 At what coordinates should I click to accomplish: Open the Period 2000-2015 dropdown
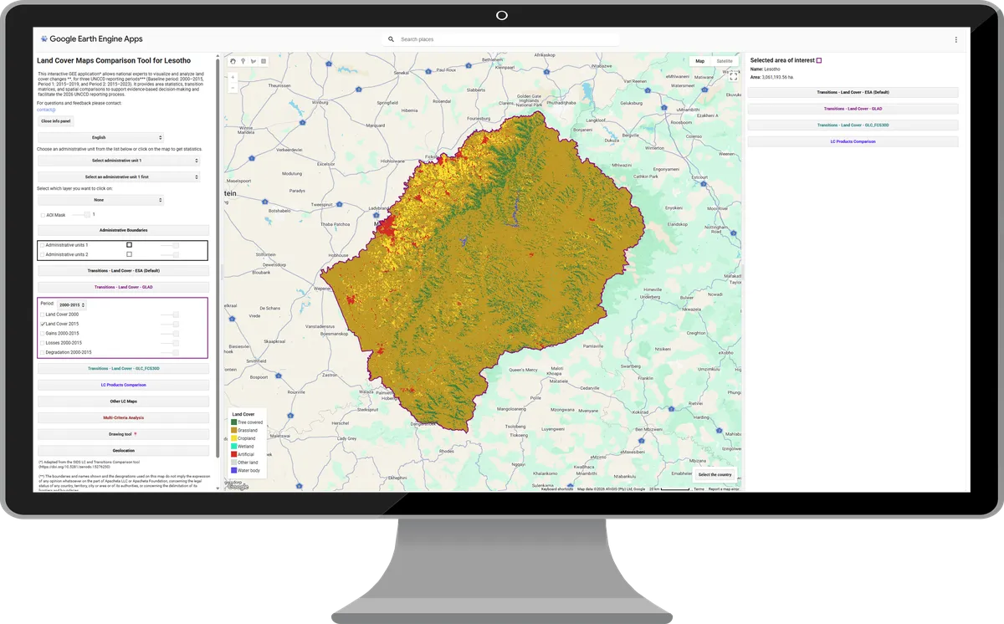71,305
